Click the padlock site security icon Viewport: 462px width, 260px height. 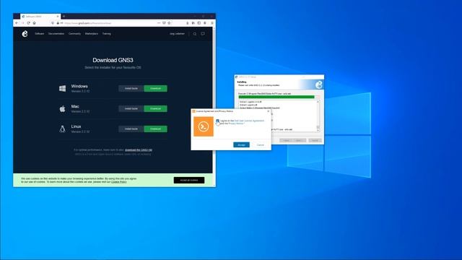coord(58,23)
